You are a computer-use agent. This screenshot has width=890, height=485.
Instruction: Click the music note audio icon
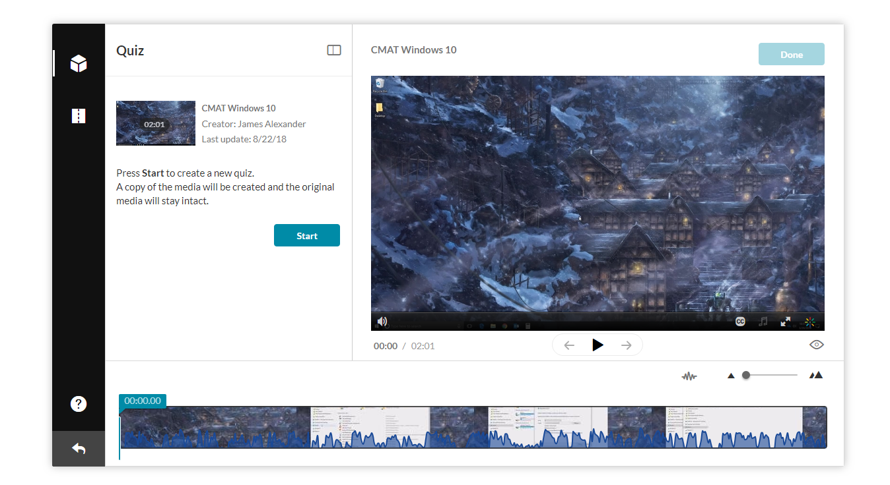coord(763,322)
